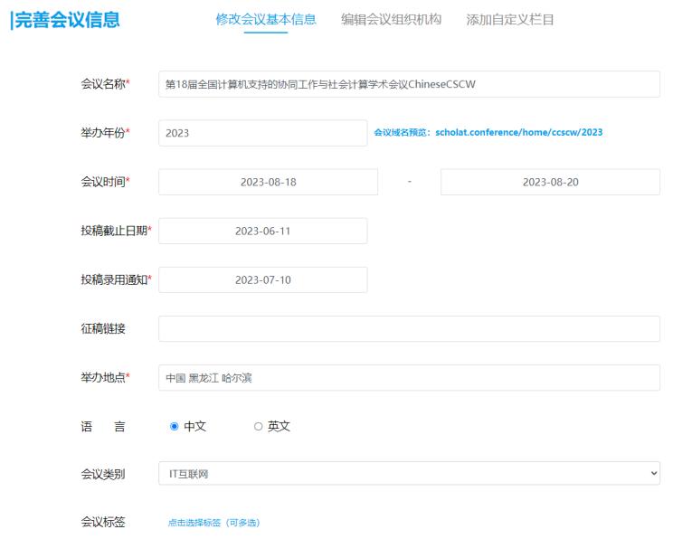Open the 编辑会议组织机构 tab
673x539 pixels.
[391, 20]
